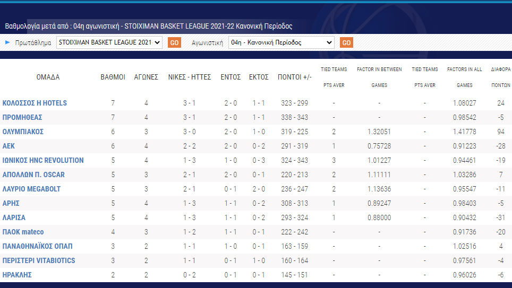Open the Αγωνιστική round dropdown

coord(281,42)
